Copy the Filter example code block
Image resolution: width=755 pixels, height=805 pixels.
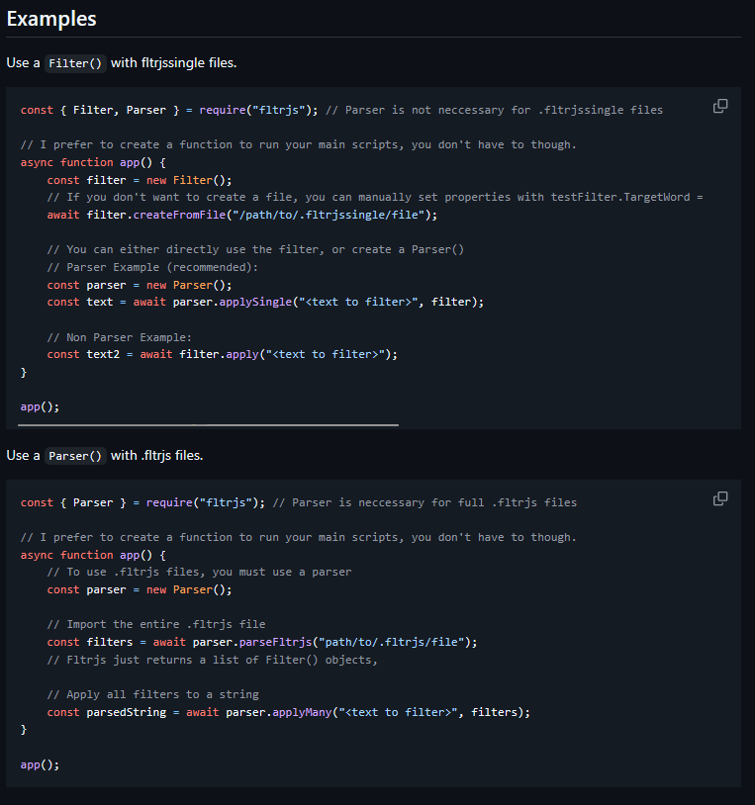coord(720,106)
